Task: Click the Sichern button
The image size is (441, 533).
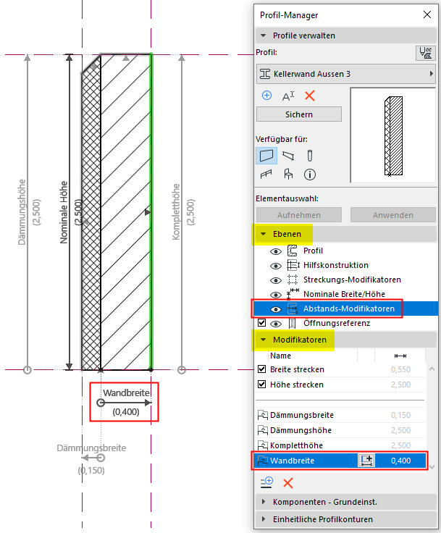Action: pos(299,114)
